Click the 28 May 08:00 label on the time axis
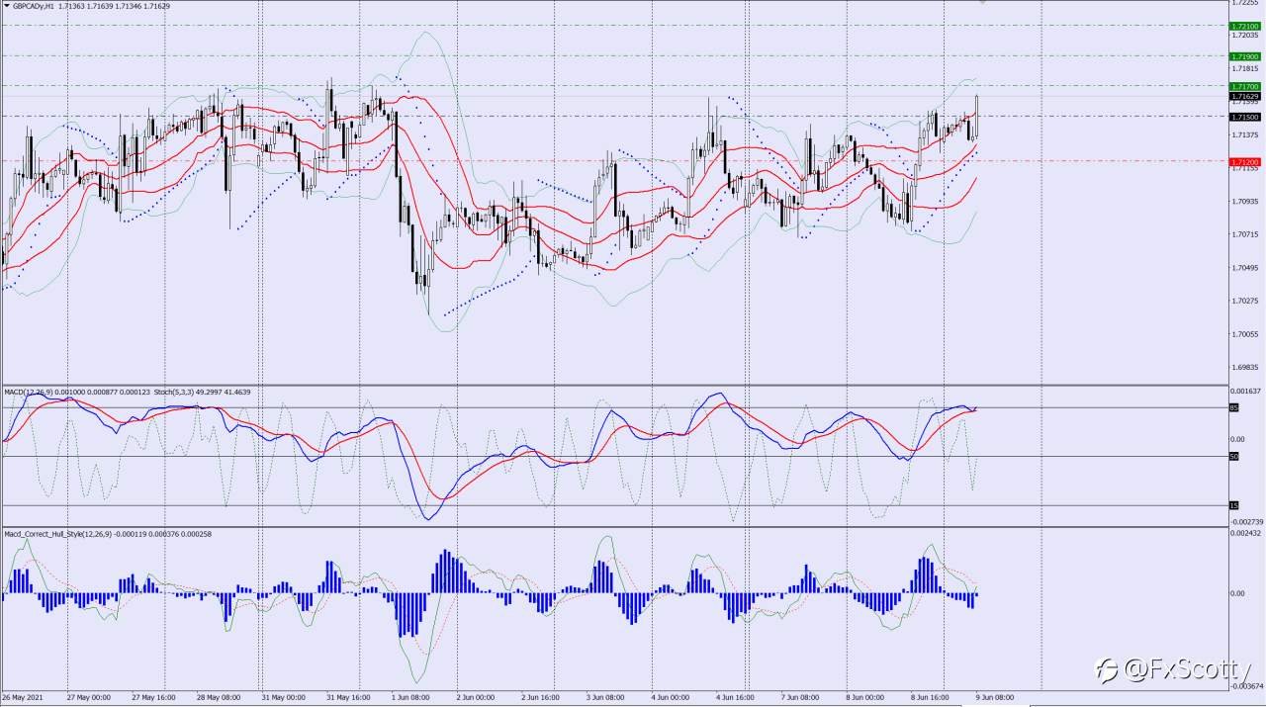 219,697
